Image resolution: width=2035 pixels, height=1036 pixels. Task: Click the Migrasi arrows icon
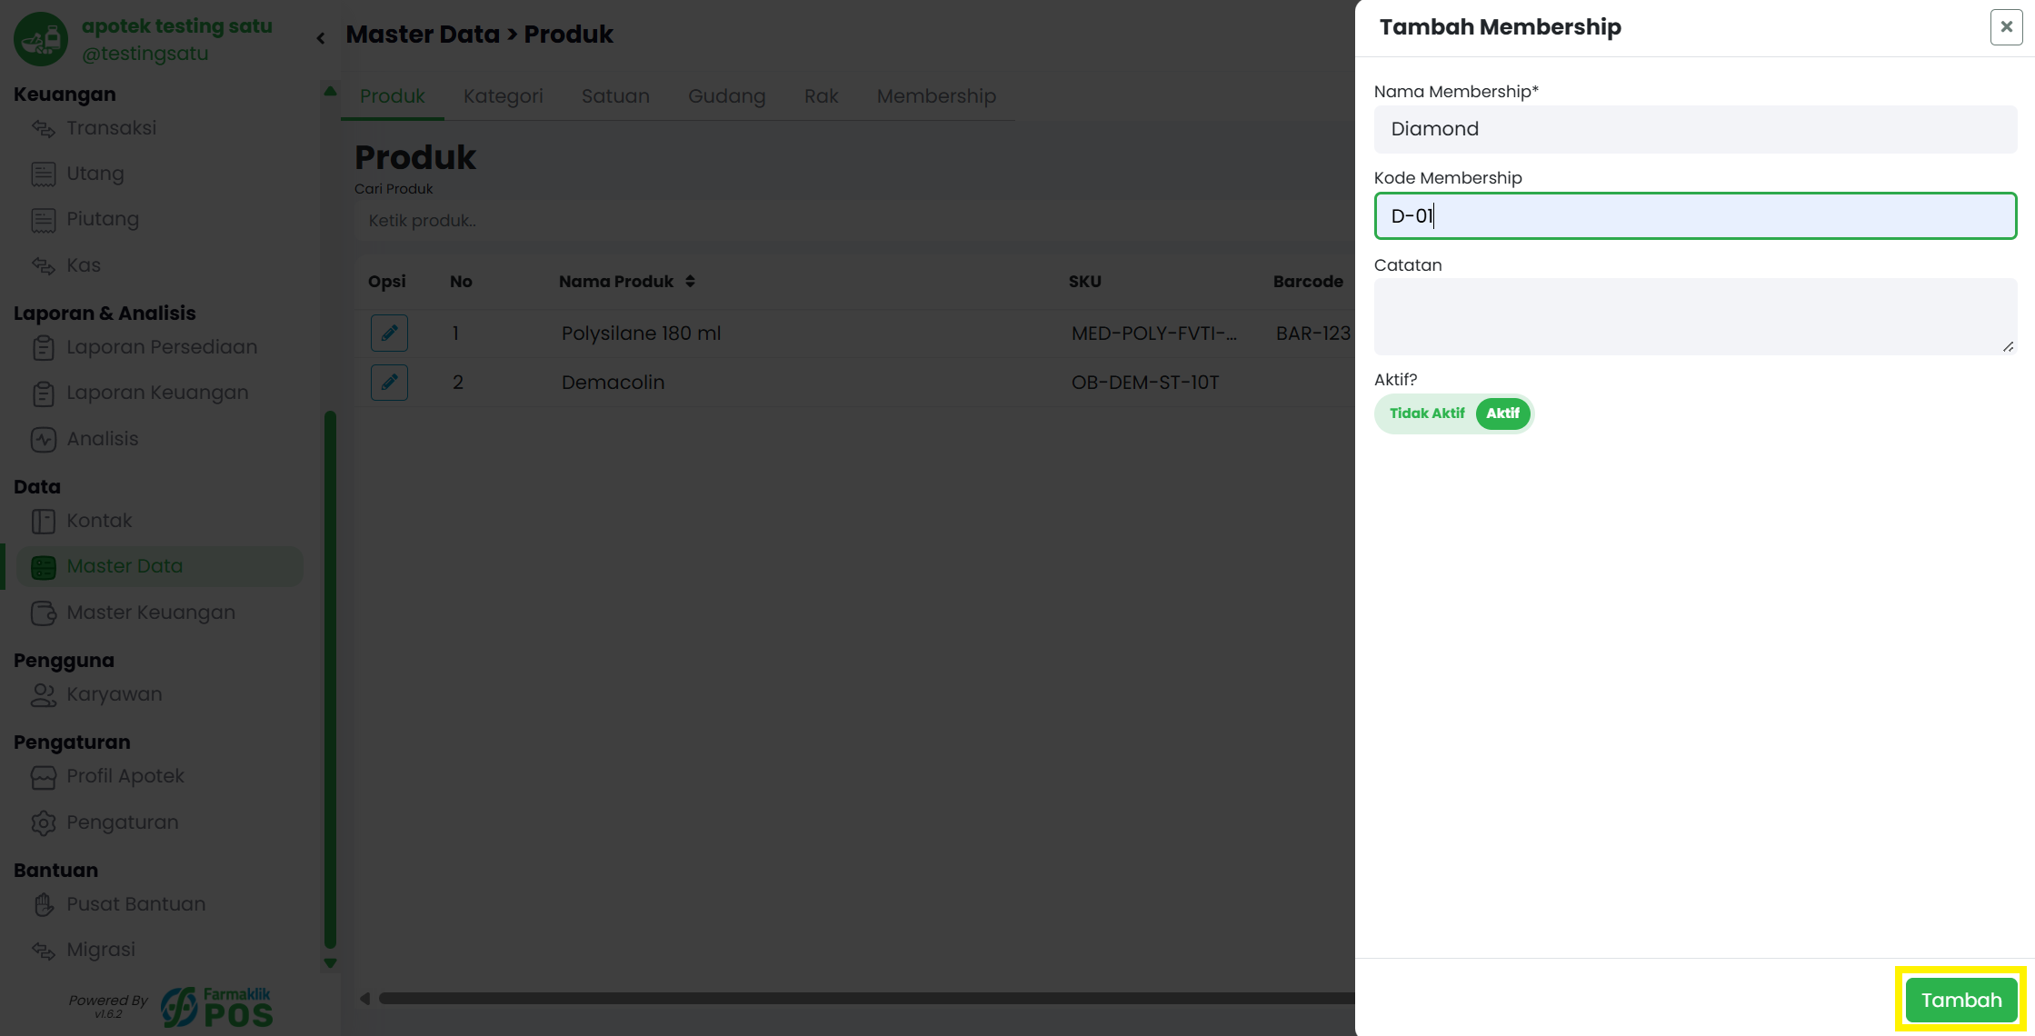[x=43, y=950]
